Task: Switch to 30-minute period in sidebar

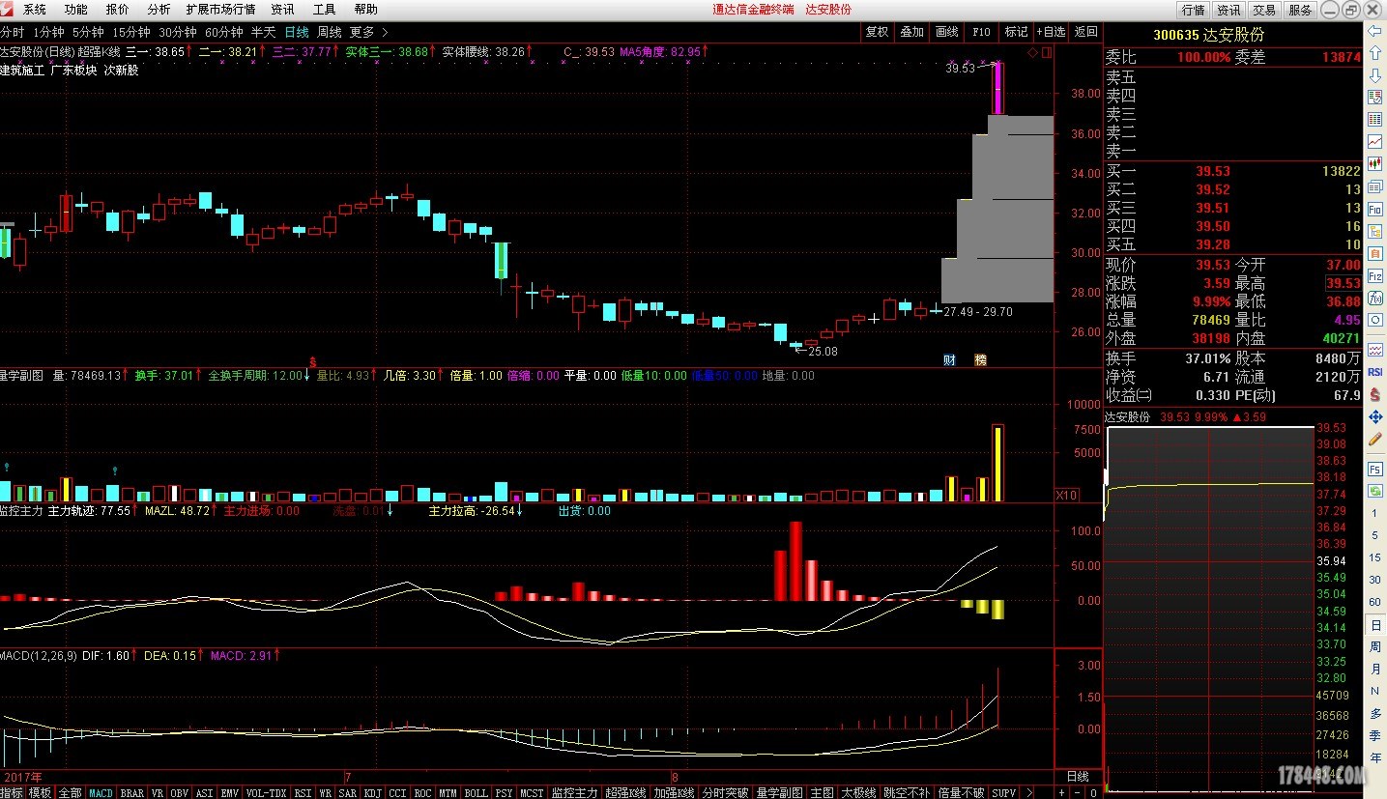Action: (1374, 580)
